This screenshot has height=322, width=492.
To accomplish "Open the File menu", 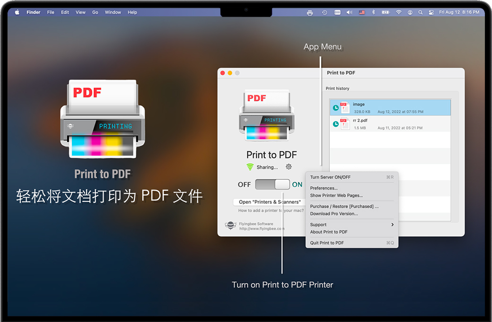I will click(51, 12).
